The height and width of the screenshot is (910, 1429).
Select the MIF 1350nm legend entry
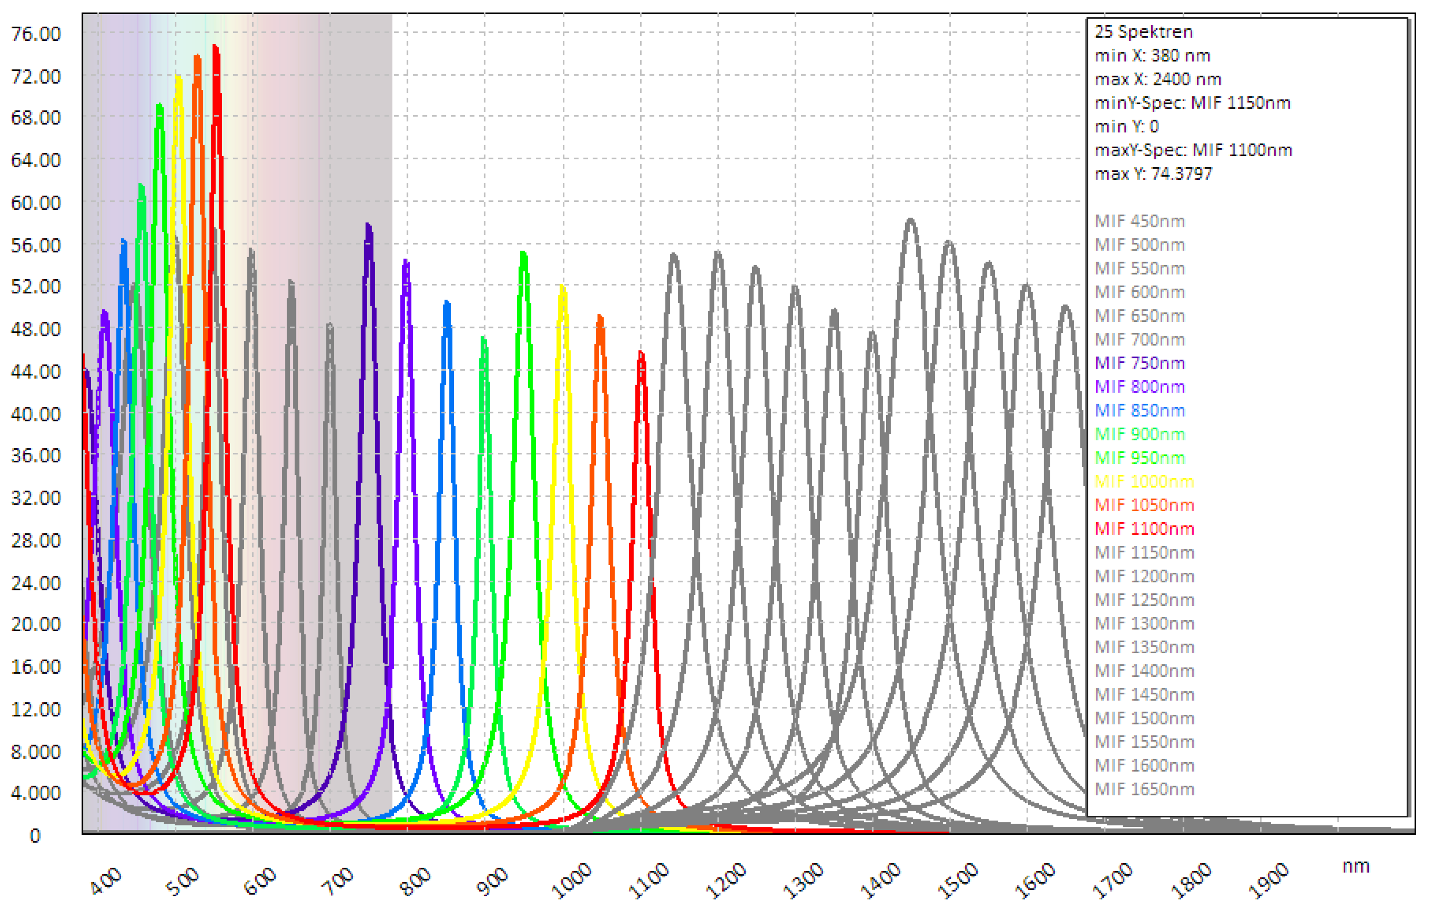tap(1144, 647)
